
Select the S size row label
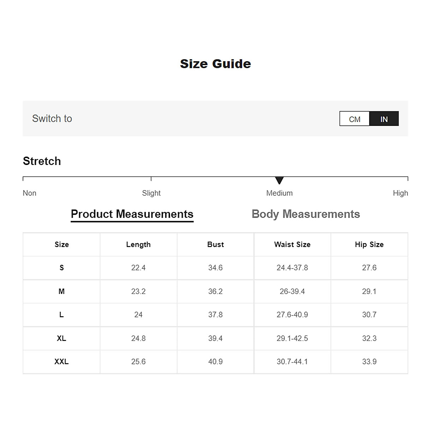(x=61, y=268)
